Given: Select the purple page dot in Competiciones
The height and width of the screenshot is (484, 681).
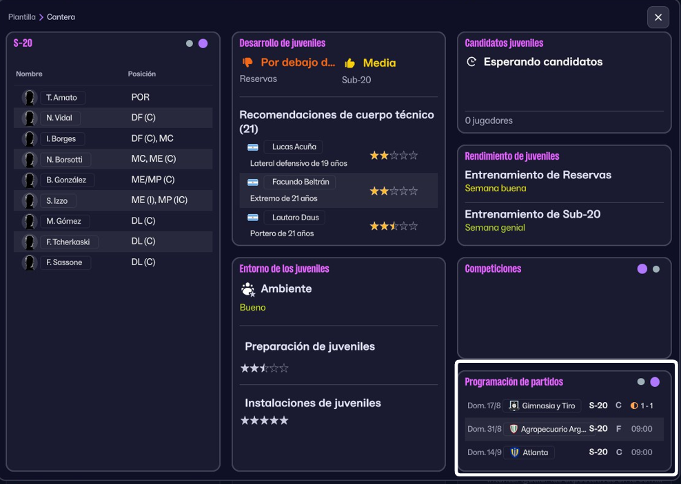Looking at the screenshot, I should click(642, 269).
